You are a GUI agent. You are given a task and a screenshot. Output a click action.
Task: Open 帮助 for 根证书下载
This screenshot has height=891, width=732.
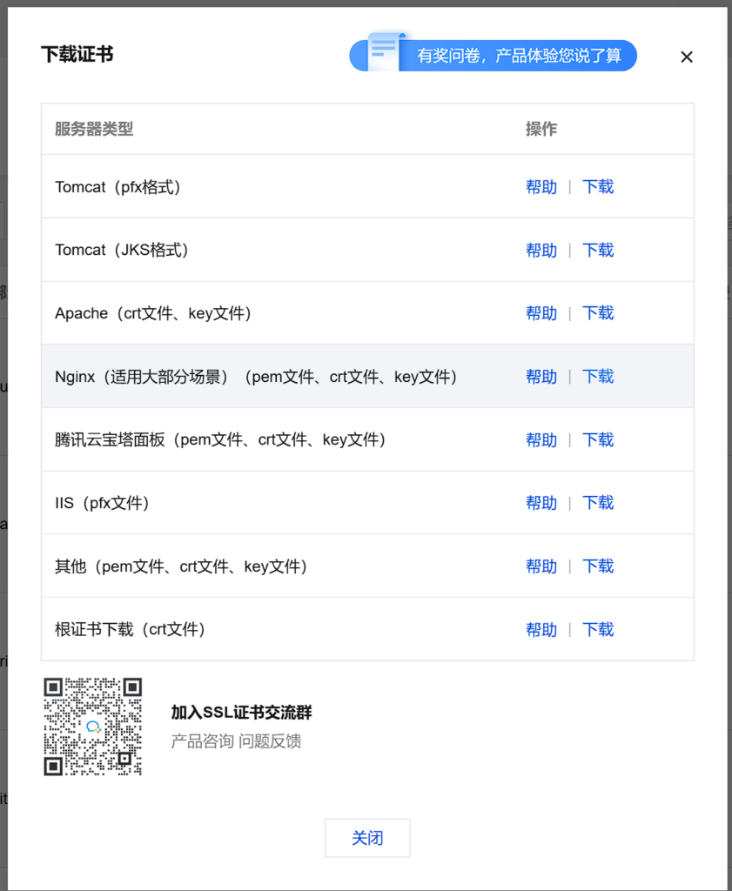pos(541,630)
